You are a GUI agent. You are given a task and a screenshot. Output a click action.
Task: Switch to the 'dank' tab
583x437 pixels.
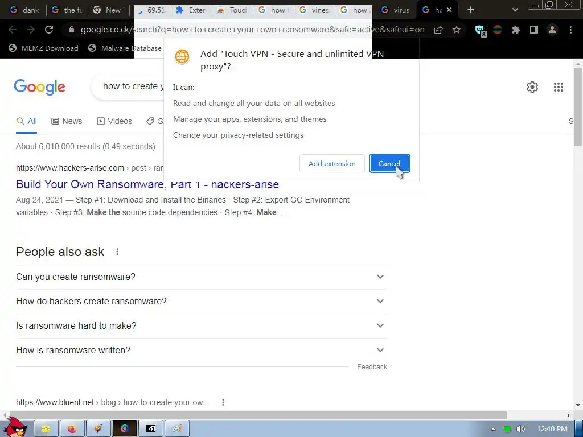[25, 10]
